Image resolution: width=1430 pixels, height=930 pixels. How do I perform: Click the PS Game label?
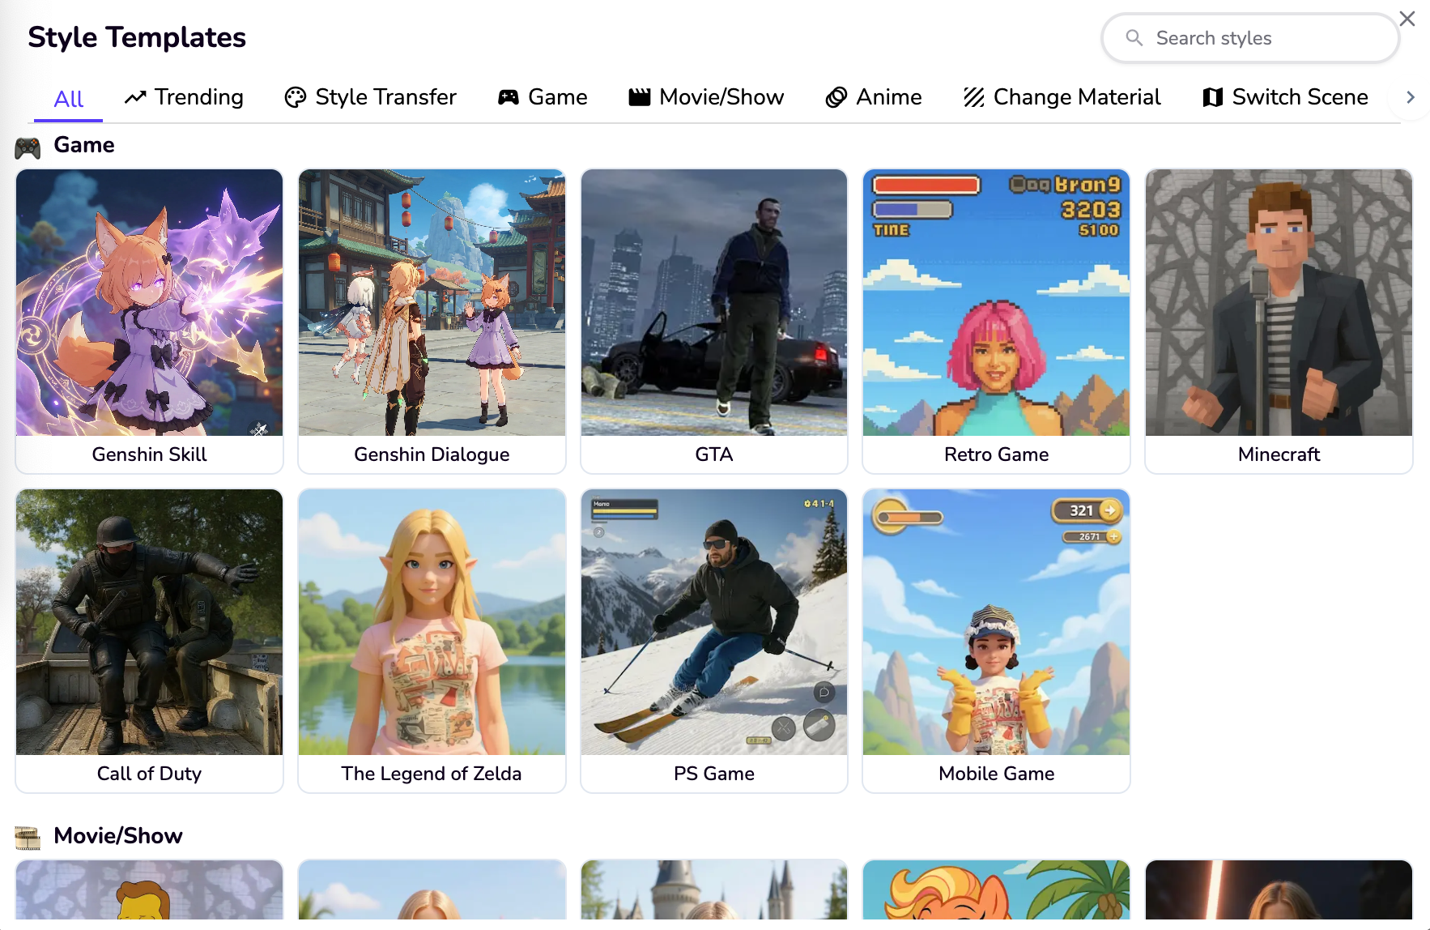pyautogui.click(x=714, y=774)
